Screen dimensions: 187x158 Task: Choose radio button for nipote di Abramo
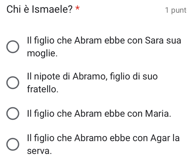13,83
